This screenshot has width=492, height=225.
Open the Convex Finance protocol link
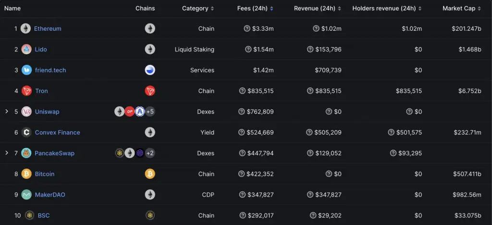(x=58, y=132)
